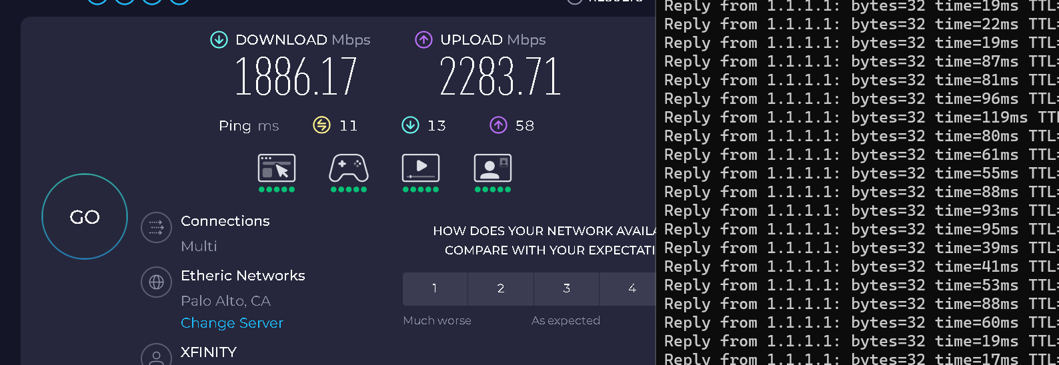Select rating 1 Much worse
Screen dimensions: 1059x365
tap(435, 288)
